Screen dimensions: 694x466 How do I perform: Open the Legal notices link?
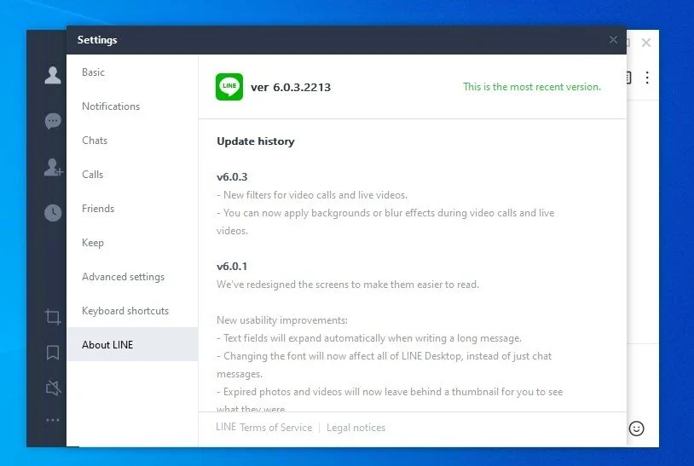356,428
